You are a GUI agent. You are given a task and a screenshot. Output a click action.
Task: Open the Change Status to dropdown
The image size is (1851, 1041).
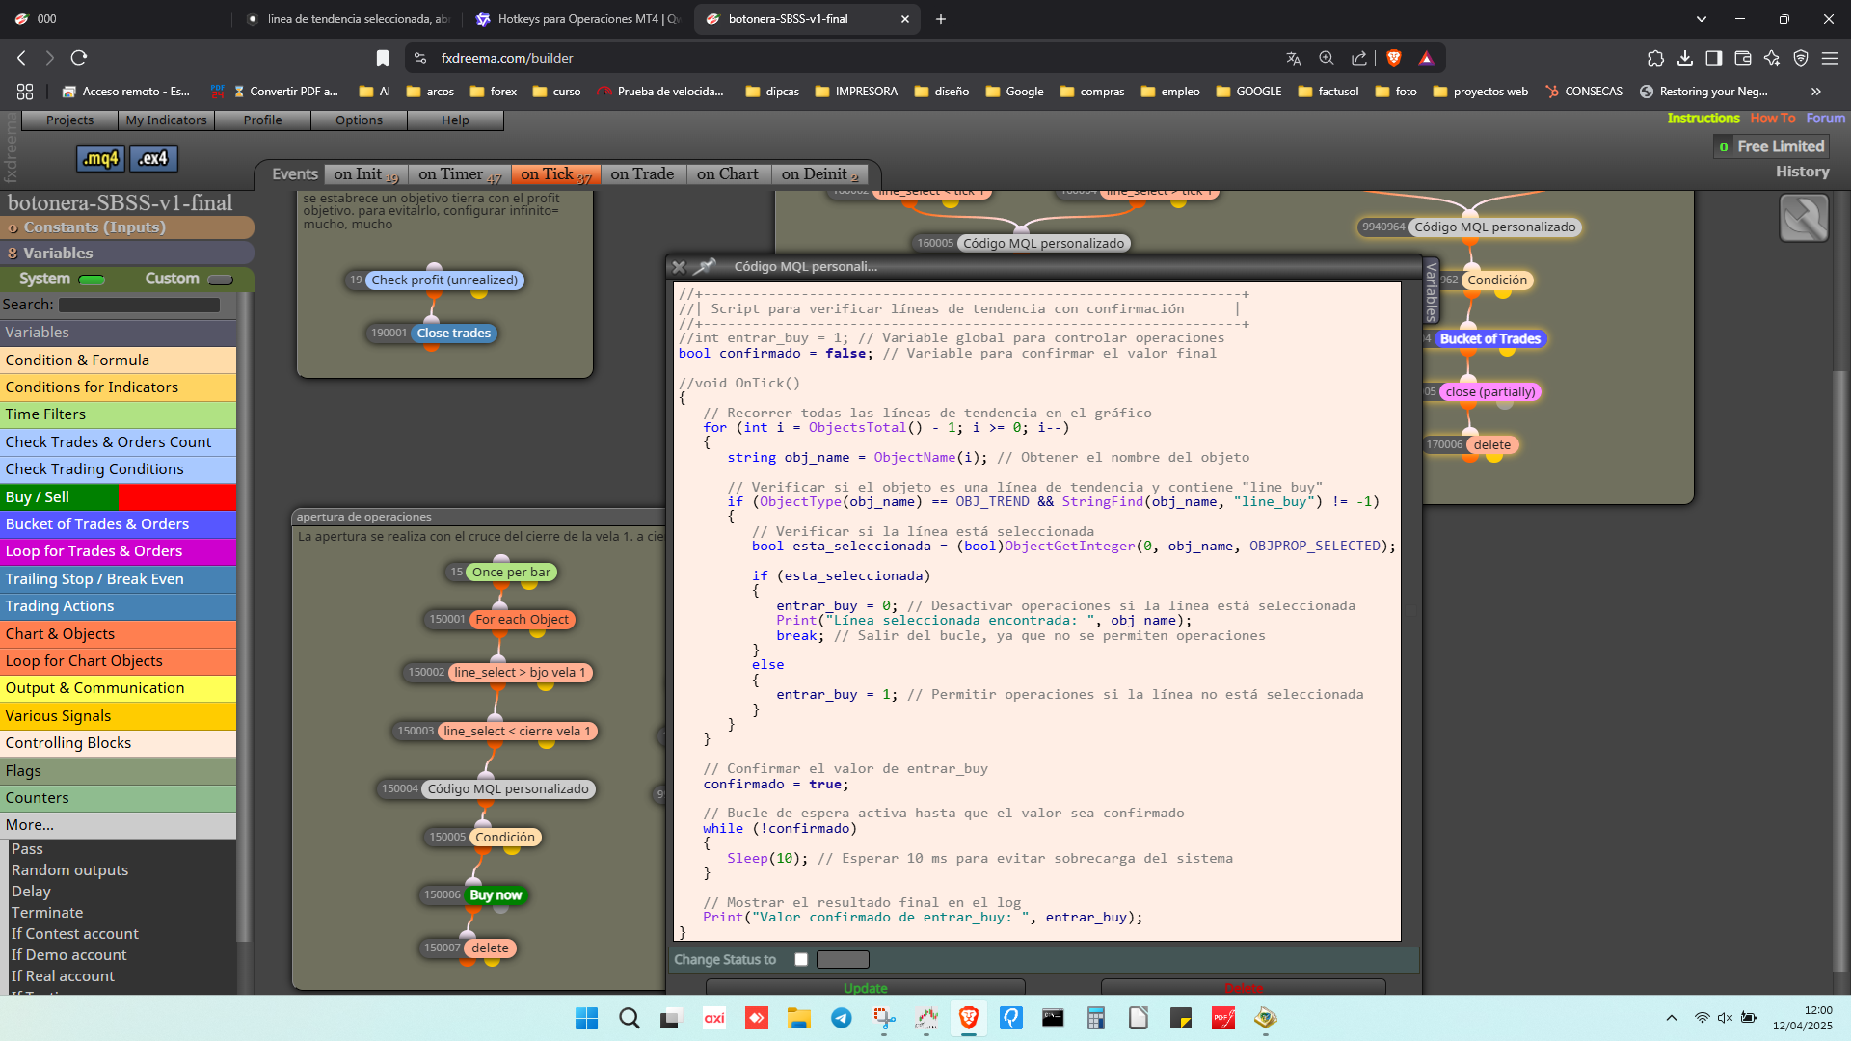point(843,959)
